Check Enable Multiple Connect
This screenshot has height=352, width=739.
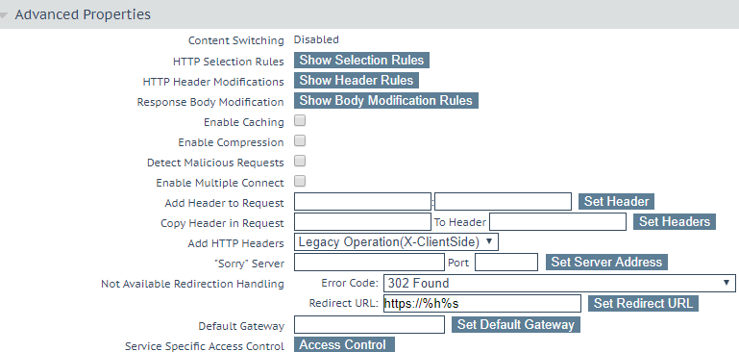[x=300, y=181]
